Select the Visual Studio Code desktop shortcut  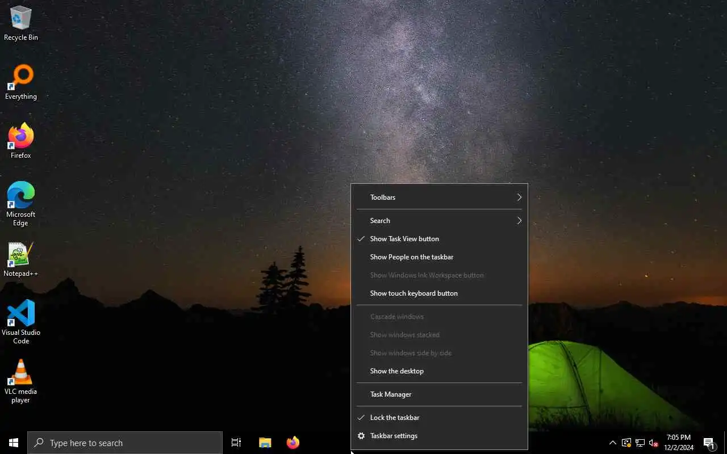[x=21, y=322]
